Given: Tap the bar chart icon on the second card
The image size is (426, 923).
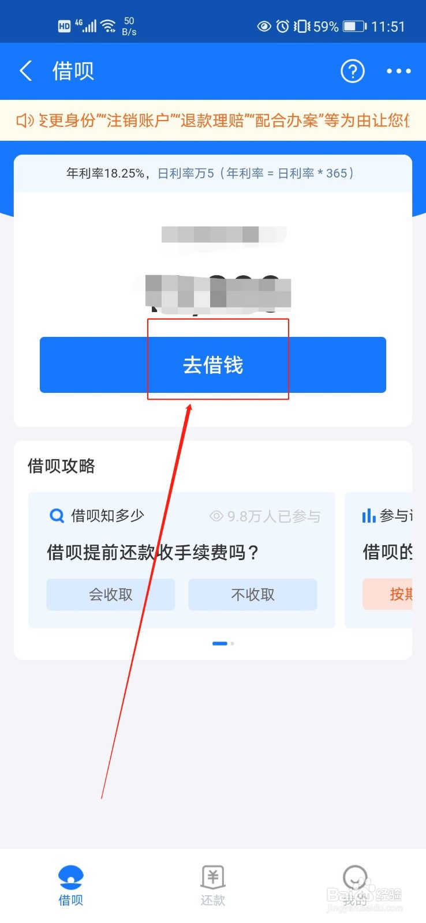Looking at the screenshot, I should coord(368,515).
